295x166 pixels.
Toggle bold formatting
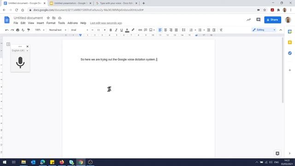tap(111, 30)
